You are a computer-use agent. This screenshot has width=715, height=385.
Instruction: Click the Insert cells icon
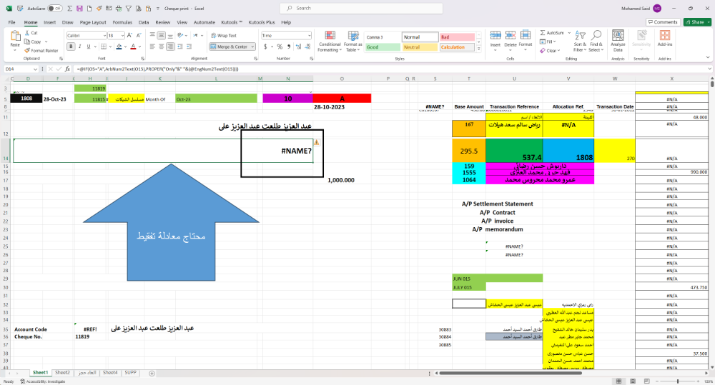495,36
